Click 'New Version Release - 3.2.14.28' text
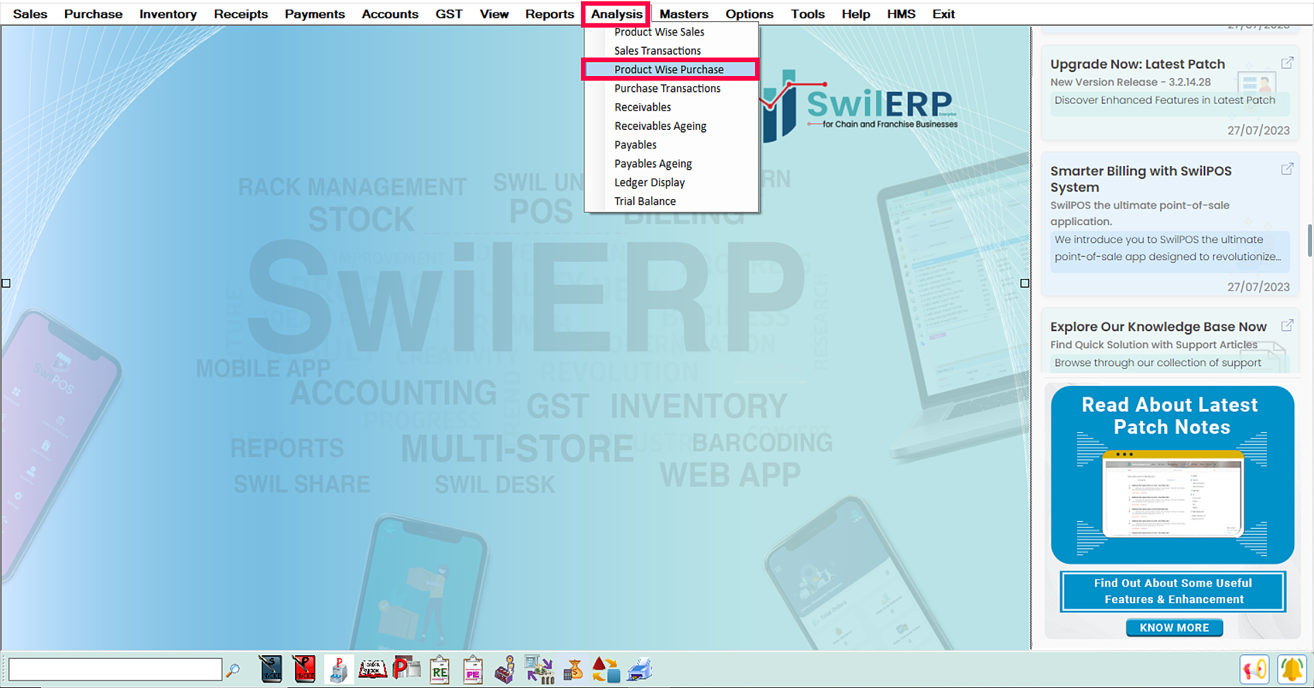The width and height of the screenshot is (1314, 688). [x=1131, y=82]
